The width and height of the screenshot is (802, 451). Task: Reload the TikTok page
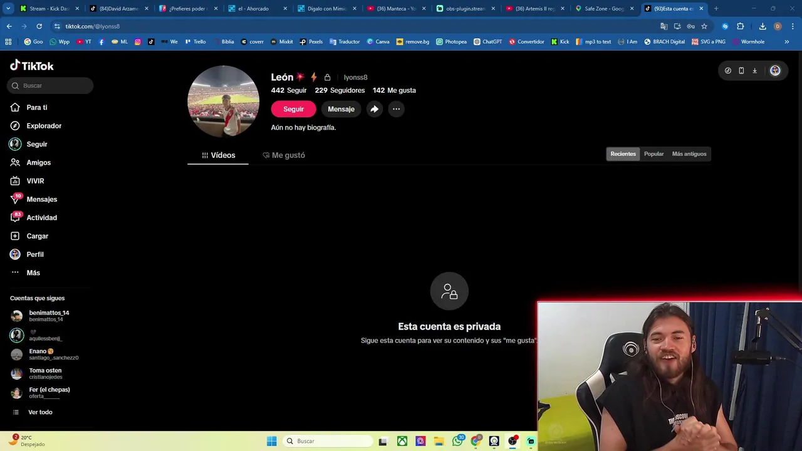tap(39, 26)
